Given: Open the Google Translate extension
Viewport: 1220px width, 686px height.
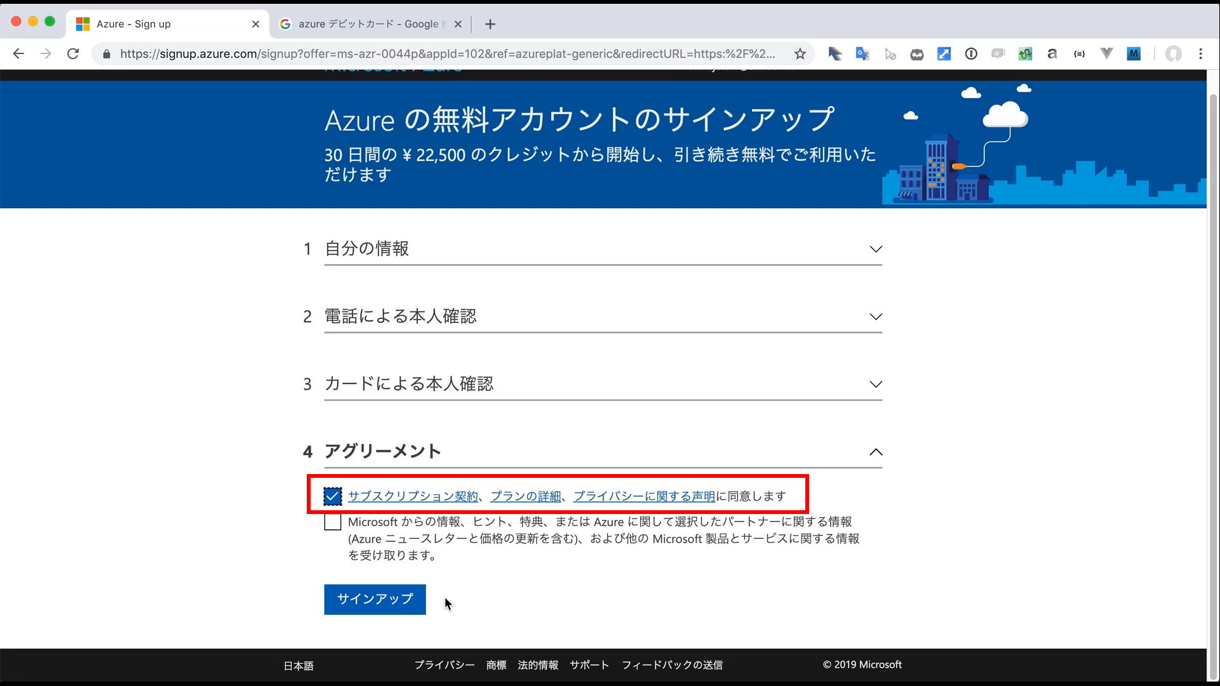Looking at the screenshot, I should pyautogui.click(x=862, y=54).
